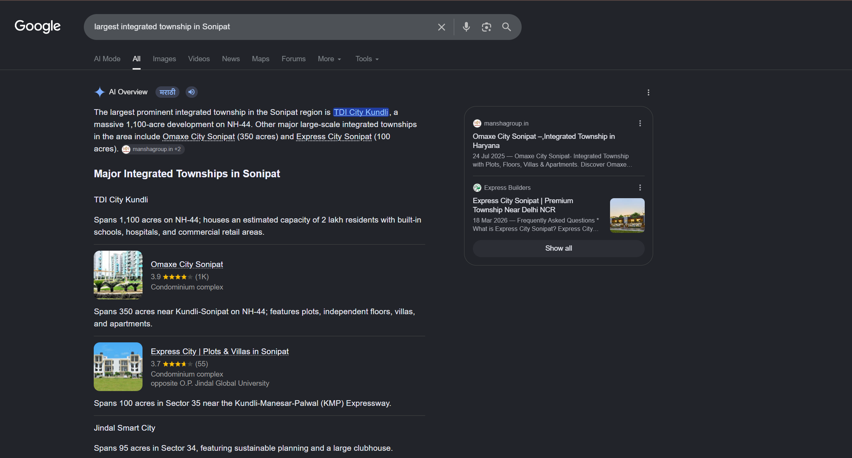This screenshot has height=458, width=852.
Task: Click the manshagroup.in +2 citation chip
Action: tap(153, 149)
